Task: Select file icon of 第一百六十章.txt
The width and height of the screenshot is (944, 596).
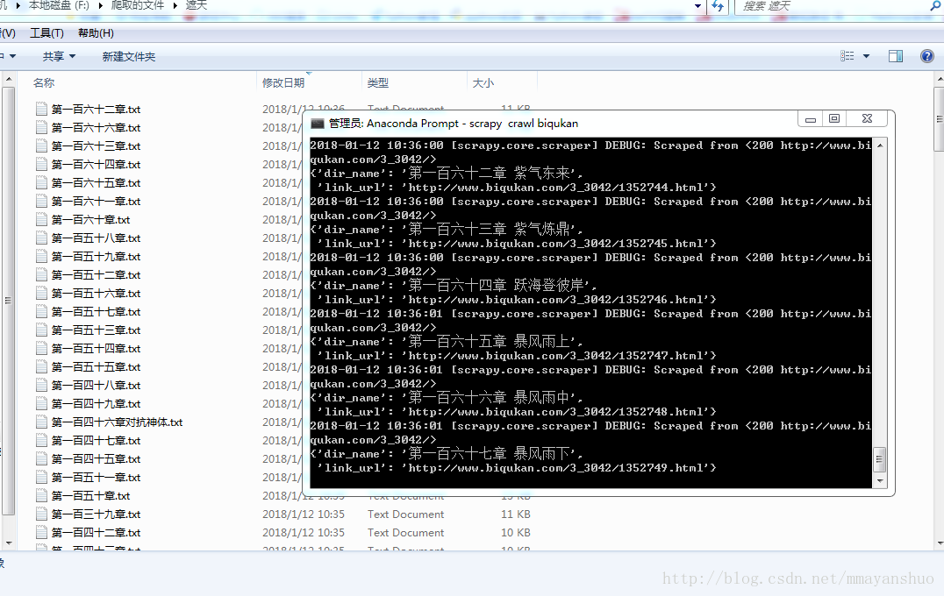Action: (x=41, y=219)
